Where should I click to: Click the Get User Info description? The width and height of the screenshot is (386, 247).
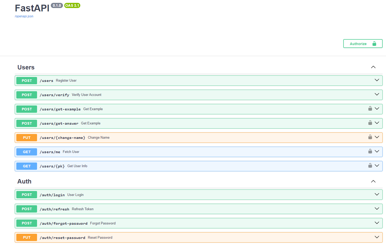point(77,166)
